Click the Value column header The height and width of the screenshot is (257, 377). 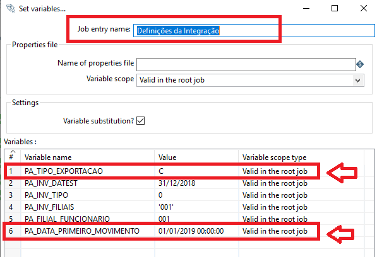pyautogui.click(x=196, y=157)
